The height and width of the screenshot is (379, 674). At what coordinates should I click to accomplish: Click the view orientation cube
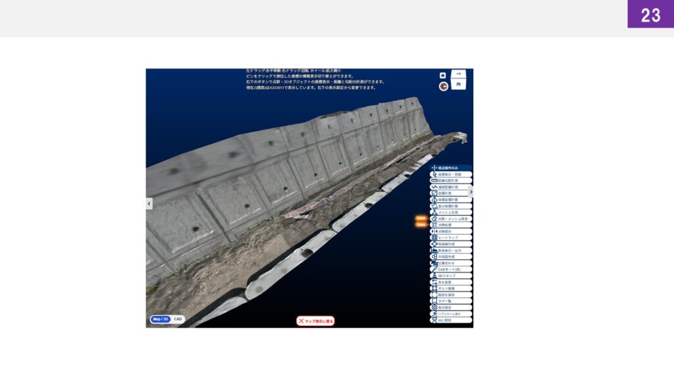pyautogui.click(x=459, y=80)
